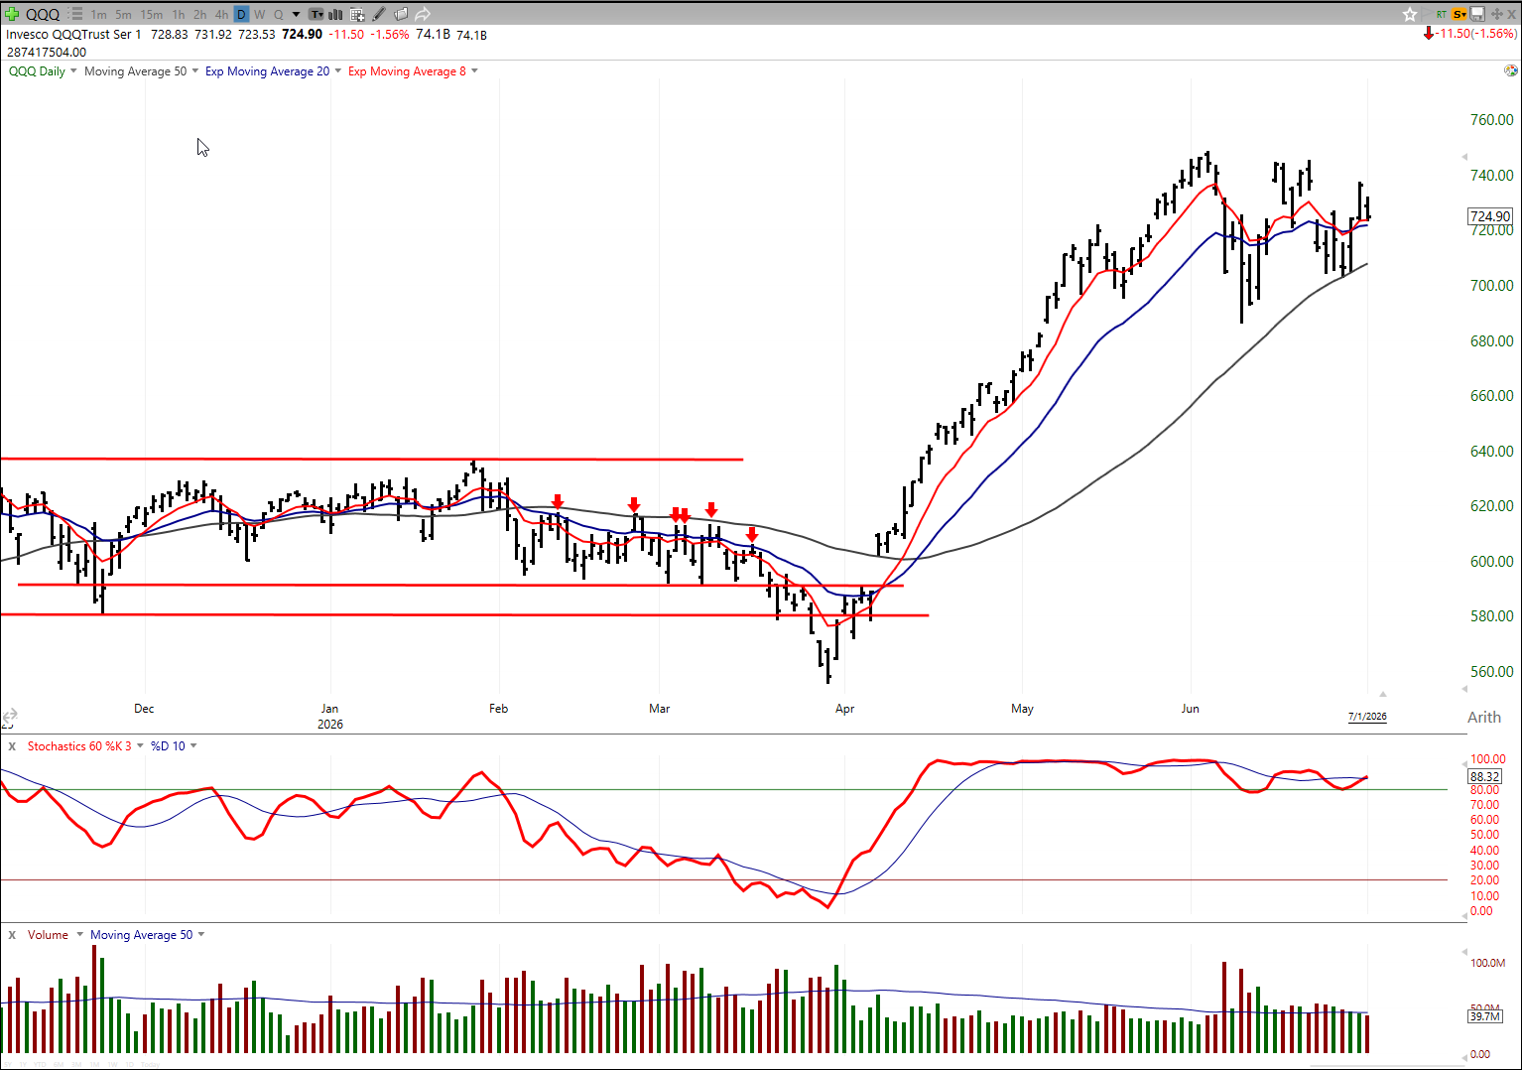Click the 88.32 stochastics value tag
This screenshot has width=1522, height=1070.
pos(1485,777)
